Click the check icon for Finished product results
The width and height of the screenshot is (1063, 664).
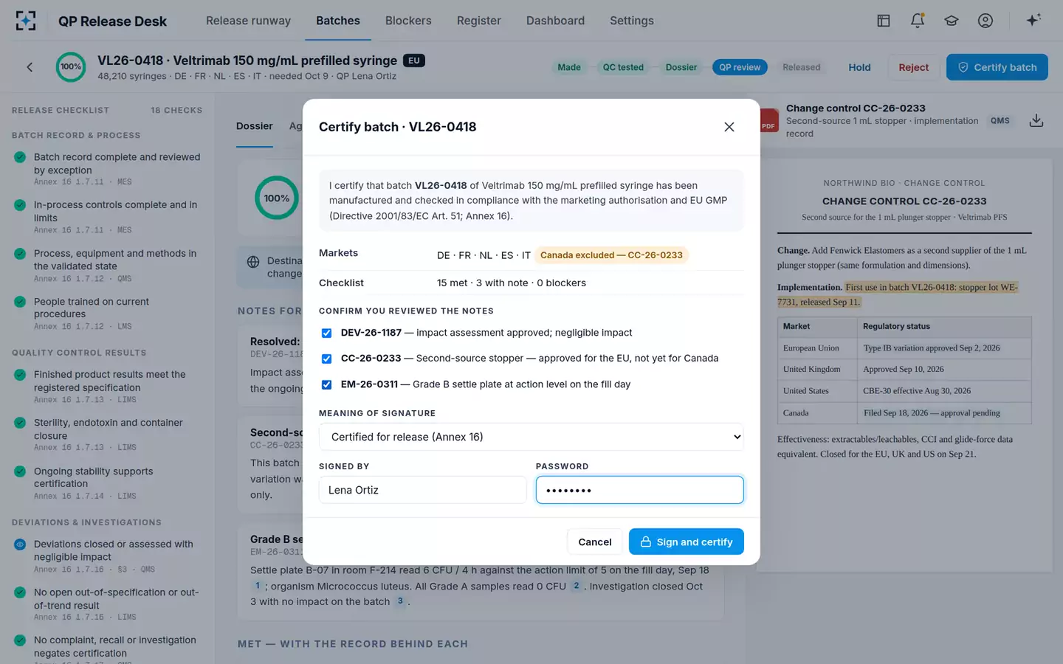(x=20, y=375)
